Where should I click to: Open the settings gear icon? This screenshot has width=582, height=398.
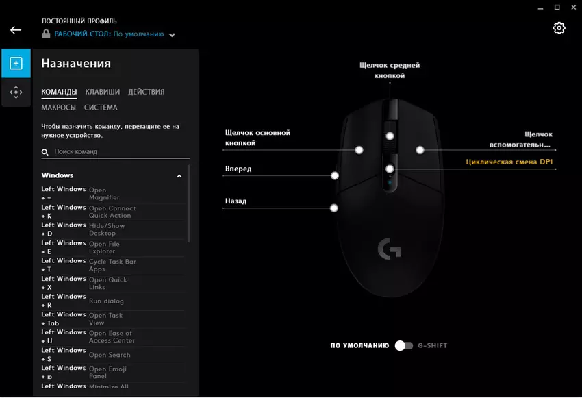point(559,28)
